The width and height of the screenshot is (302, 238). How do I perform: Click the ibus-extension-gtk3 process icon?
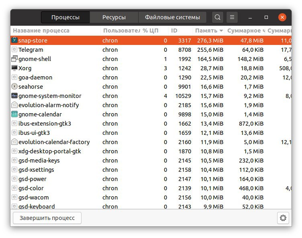(14, 124)
